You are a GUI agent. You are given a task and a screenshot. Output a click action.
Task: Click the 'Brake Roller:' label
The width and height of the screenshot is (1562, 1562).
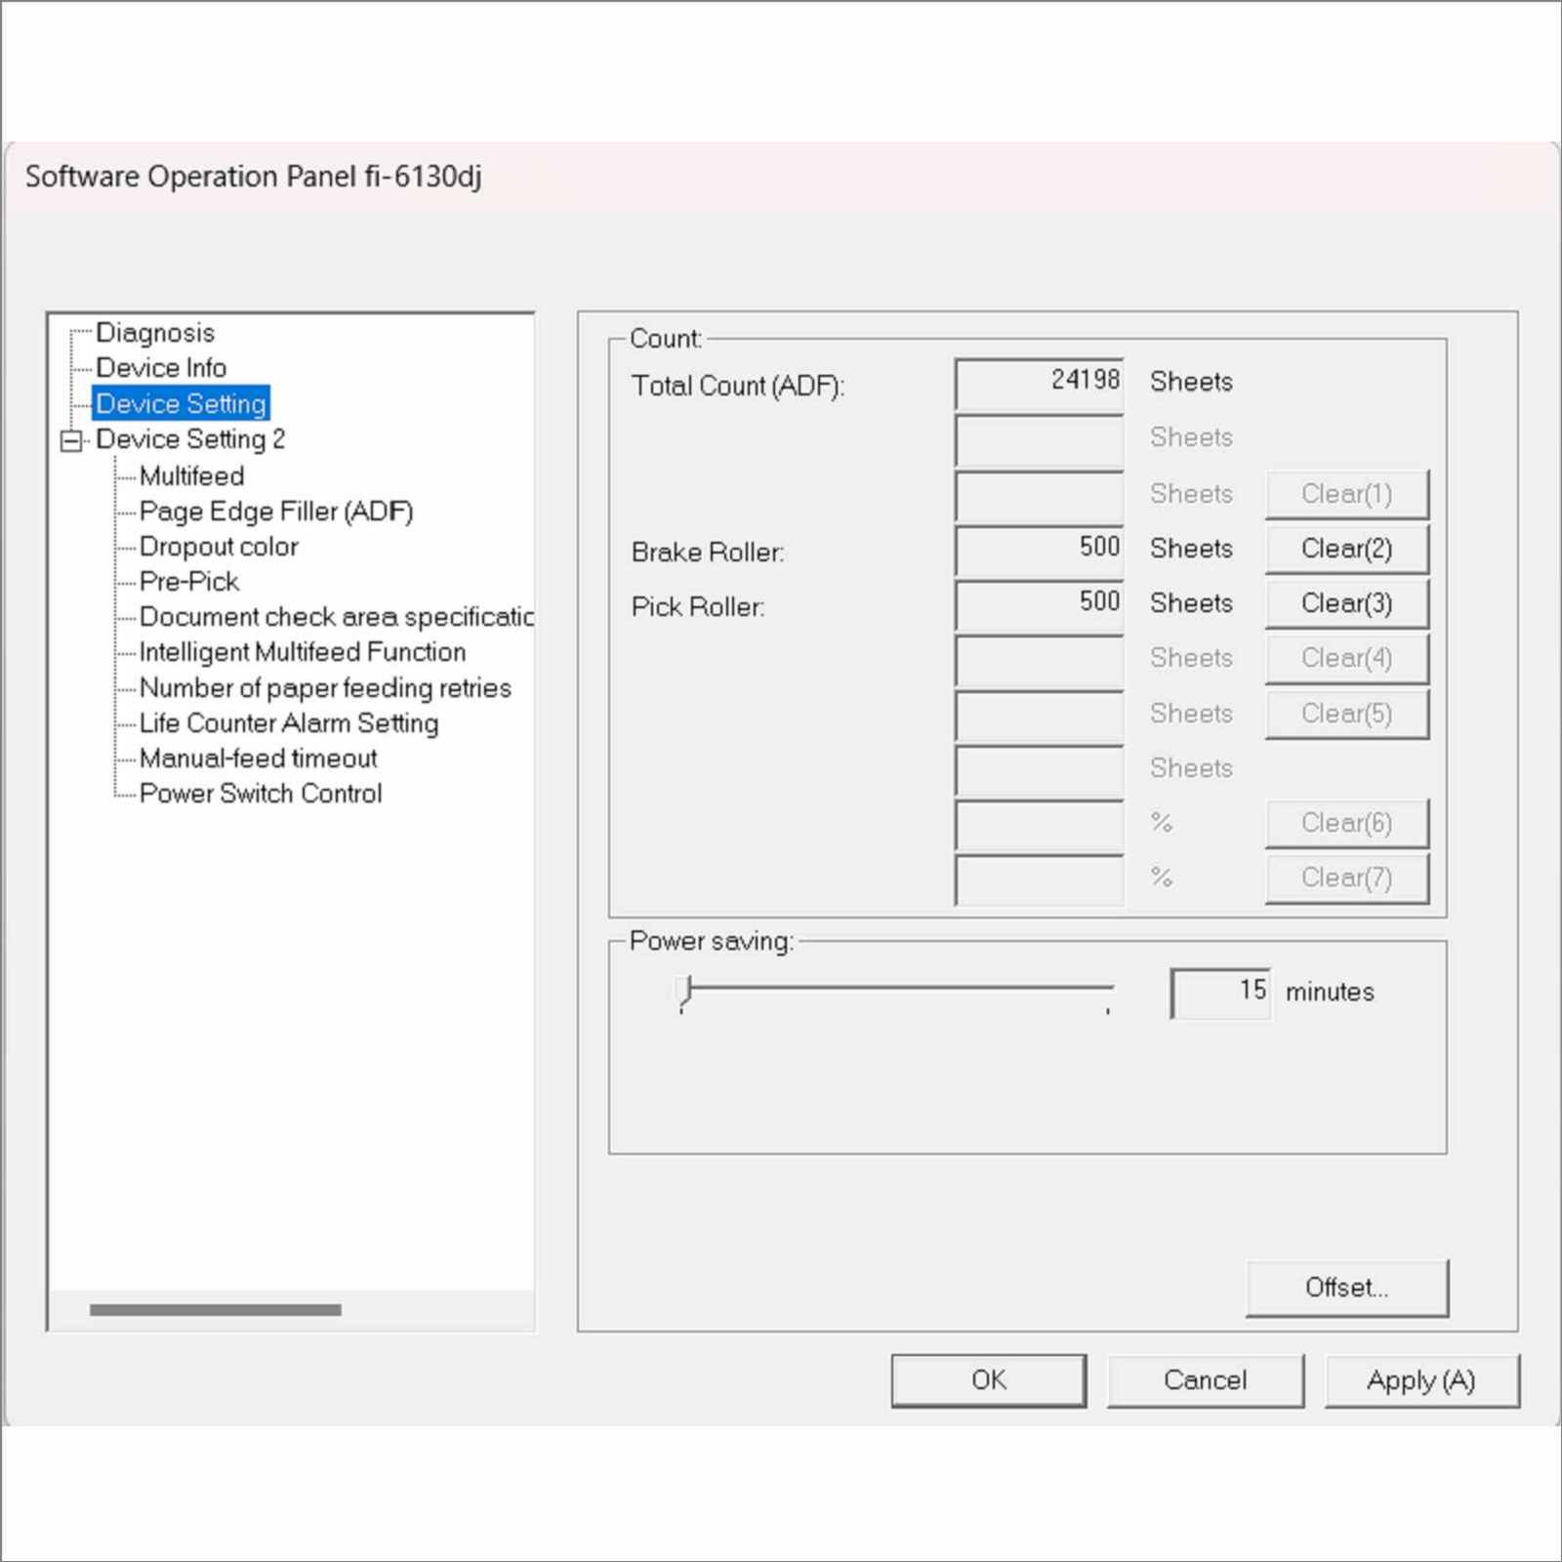(x=708, y=553)
